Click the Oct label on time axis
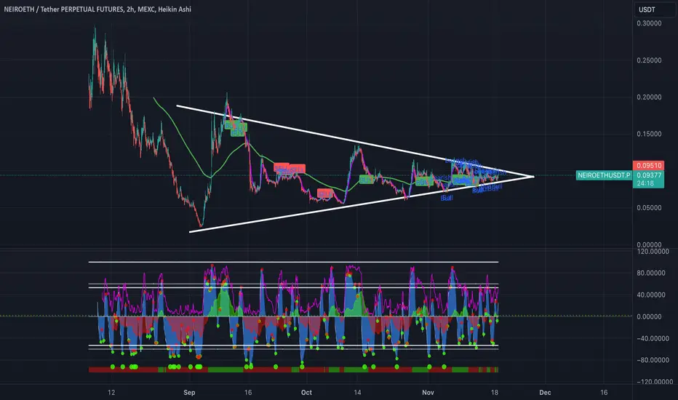This screenshot has width=678, height=400. pos(306,393)
